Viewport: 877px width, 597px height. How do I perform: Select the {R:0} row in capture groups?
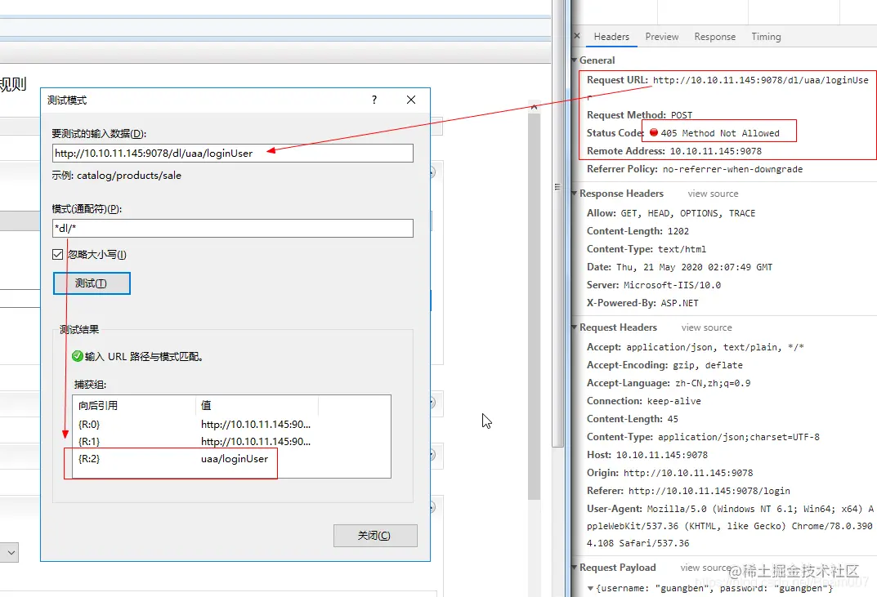click(x=231, y=425)
